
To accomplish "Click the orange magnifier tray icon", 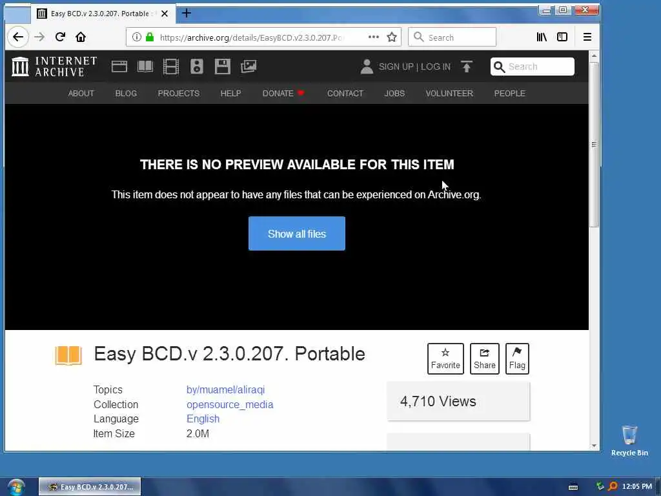I will [x=613, y=486].
